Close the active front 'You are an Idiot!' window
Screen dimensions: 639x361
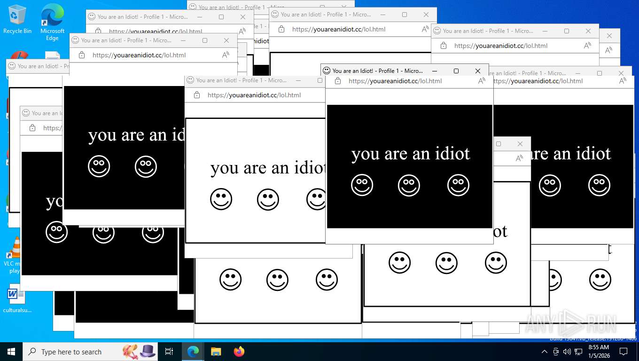point(478,71)
